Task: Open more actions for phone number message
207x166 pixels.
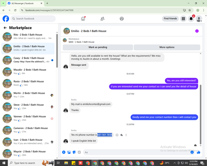Action: (x=126, y=135)
